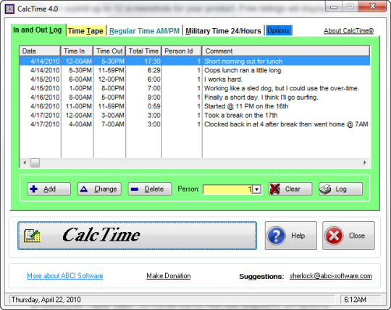The width and height of the screenshot is (391, 310).
Task: Click the Total Time column header
Action: tap(143, 51)
